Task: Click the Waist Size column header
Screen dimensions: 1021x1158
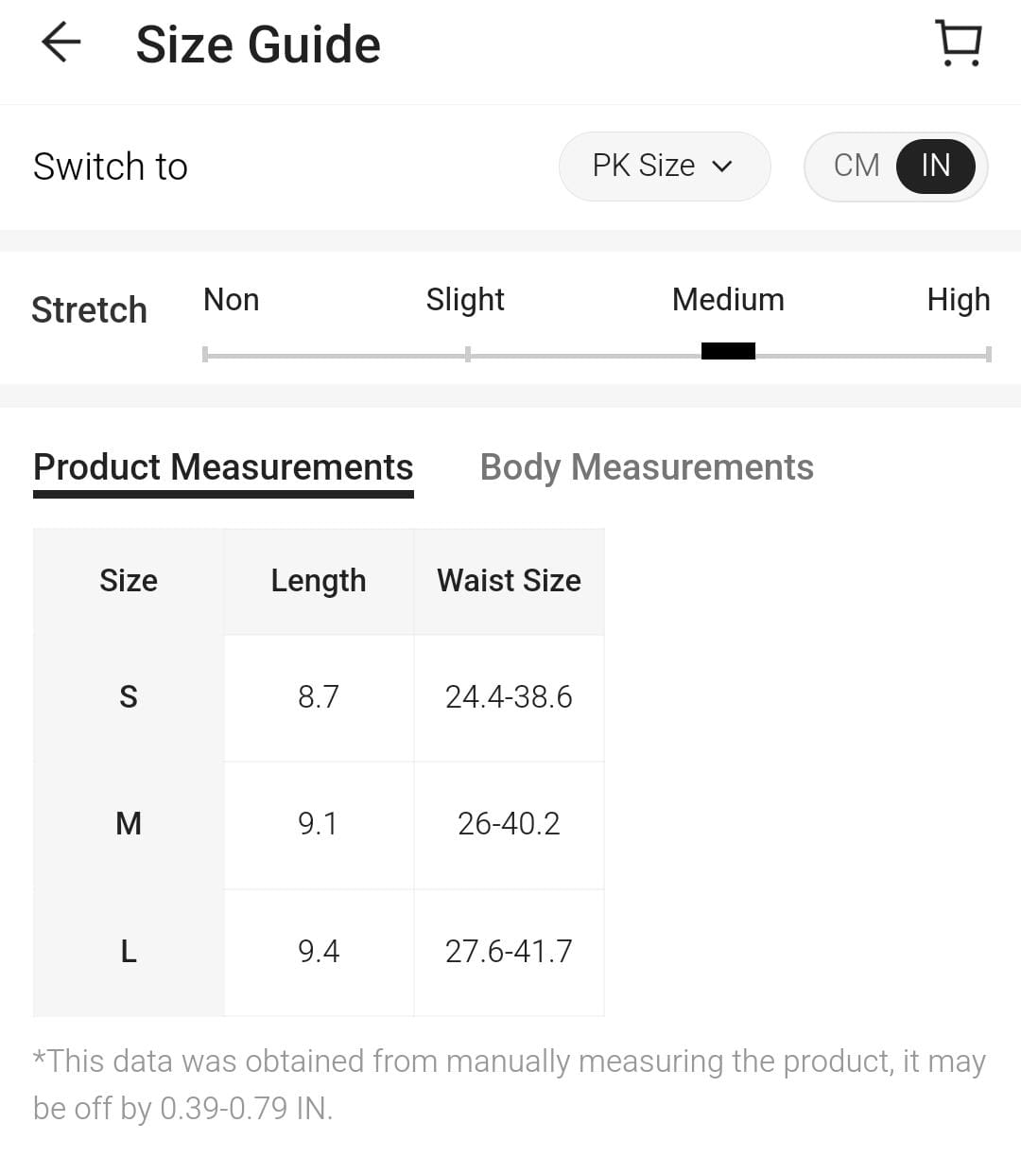Action: tap(509, 581)
